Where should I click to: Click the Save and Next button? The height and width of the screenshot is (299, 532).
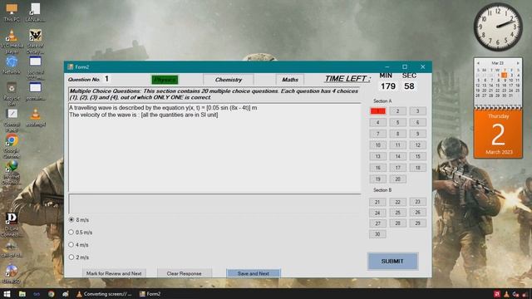click(x=254, y=273)
